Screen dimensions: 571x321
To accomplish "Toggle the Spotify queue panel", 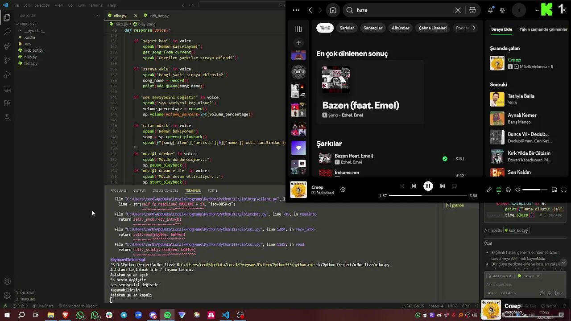I will pyautogui.click(x=499, y=190).
